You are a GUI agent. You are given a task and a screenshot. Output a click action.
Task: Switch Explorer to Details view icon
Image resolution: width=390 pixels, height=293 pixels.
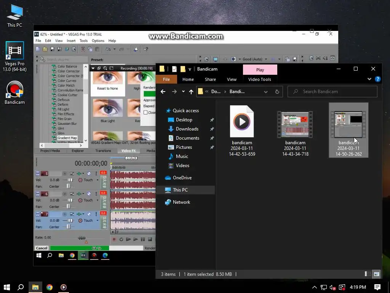pos(368,274)
